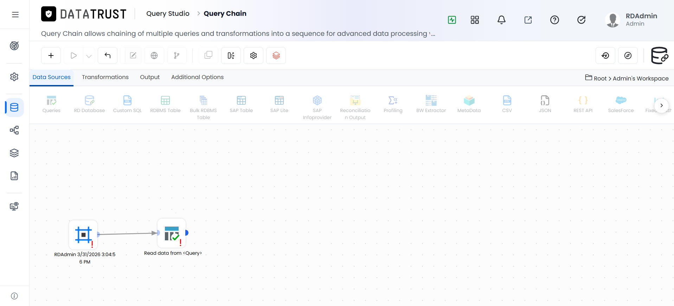The image size is (674, 306).
Task: Click the panel layout toolbar button
Action: tap(231, 56)
